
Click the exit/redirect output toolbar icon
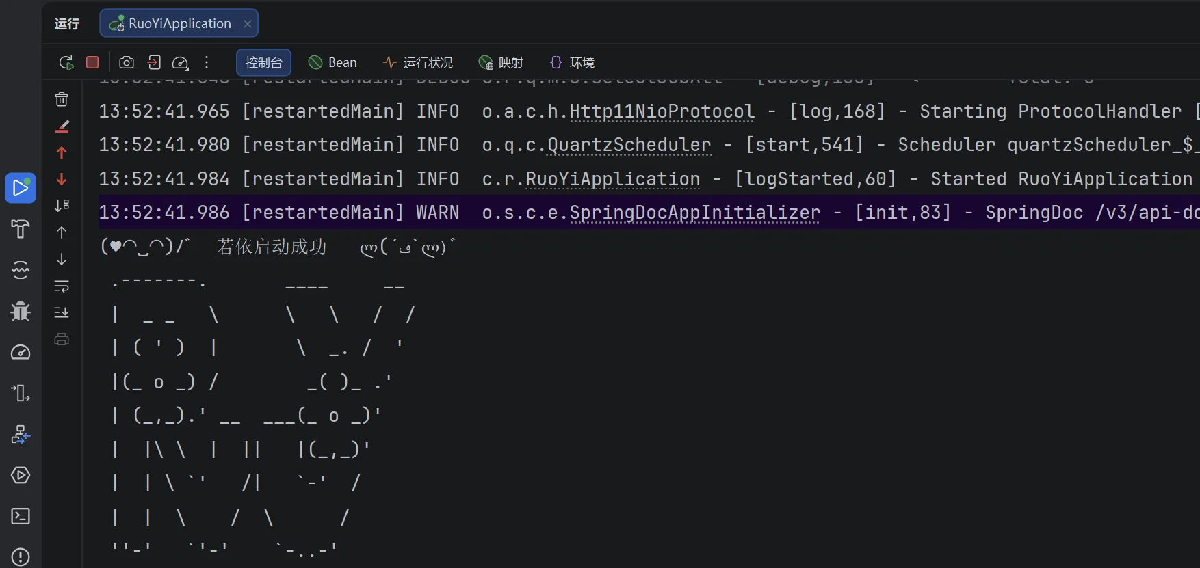pyautogui.click(x=154, y=63)
